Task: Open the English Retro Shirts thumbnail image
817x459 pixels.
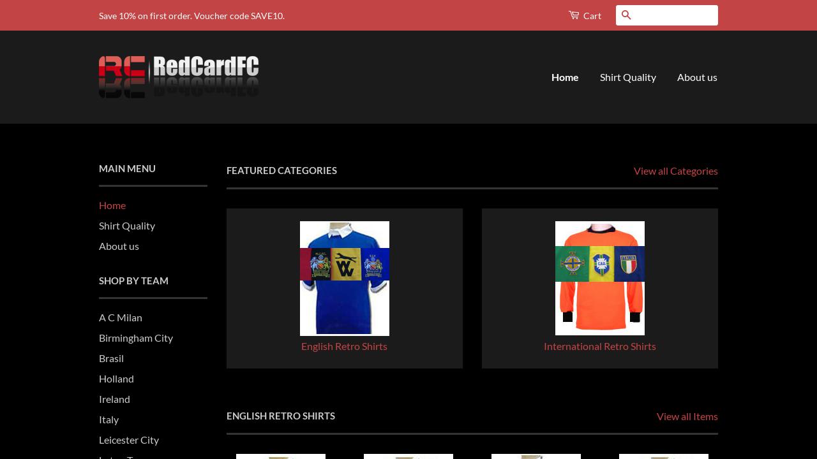Action: click(345, 278)
